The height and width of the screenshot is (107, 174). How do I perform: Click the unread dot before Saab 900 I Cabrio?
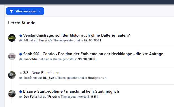tap(21, 54)
